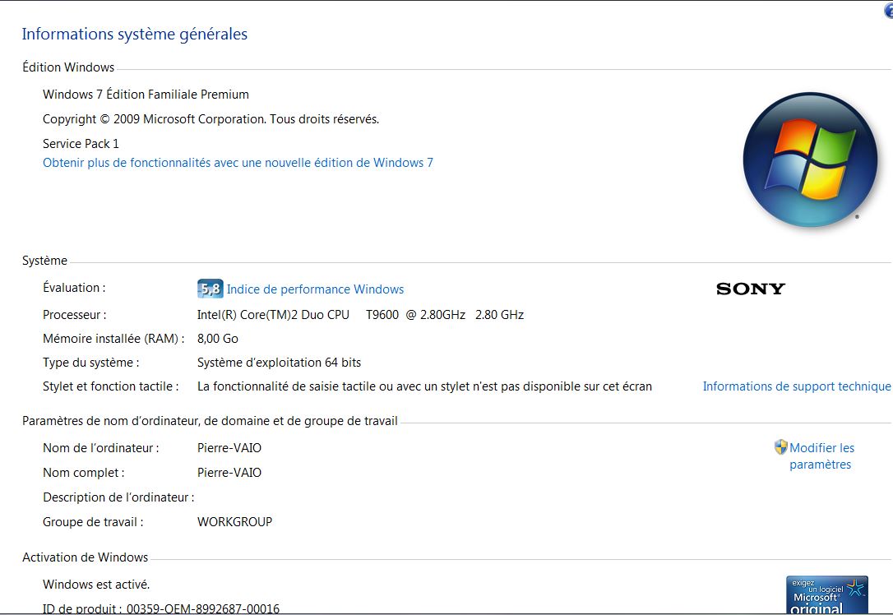Click the stylus and touch availability text
Screen dimensions: 893x615
[x=424, y=386]
